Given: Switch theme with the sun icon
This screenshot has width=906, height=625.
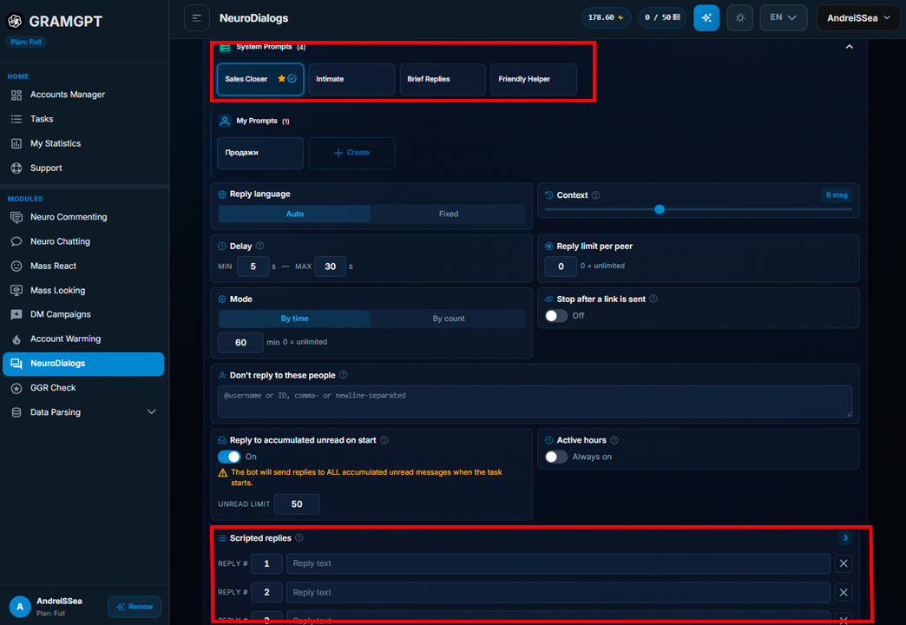Looking at the screenshot, I should pyautogui.click(x=739, y=18).
